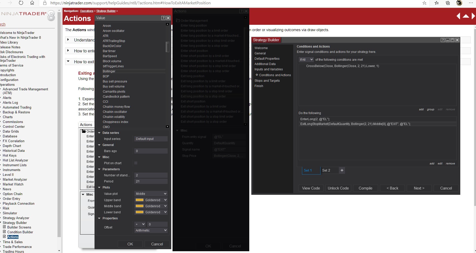Go to the Finish step

pyautogui.click(x=259, y=86)
